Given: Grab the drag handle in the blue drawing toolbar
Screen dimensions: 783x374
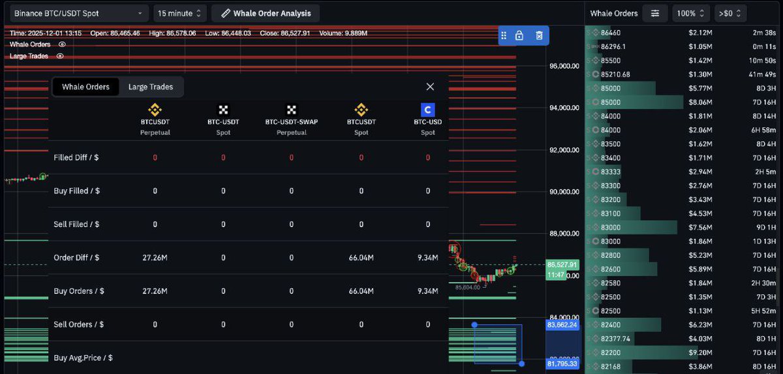Looking at the screenshot, I should pos(504,35).
